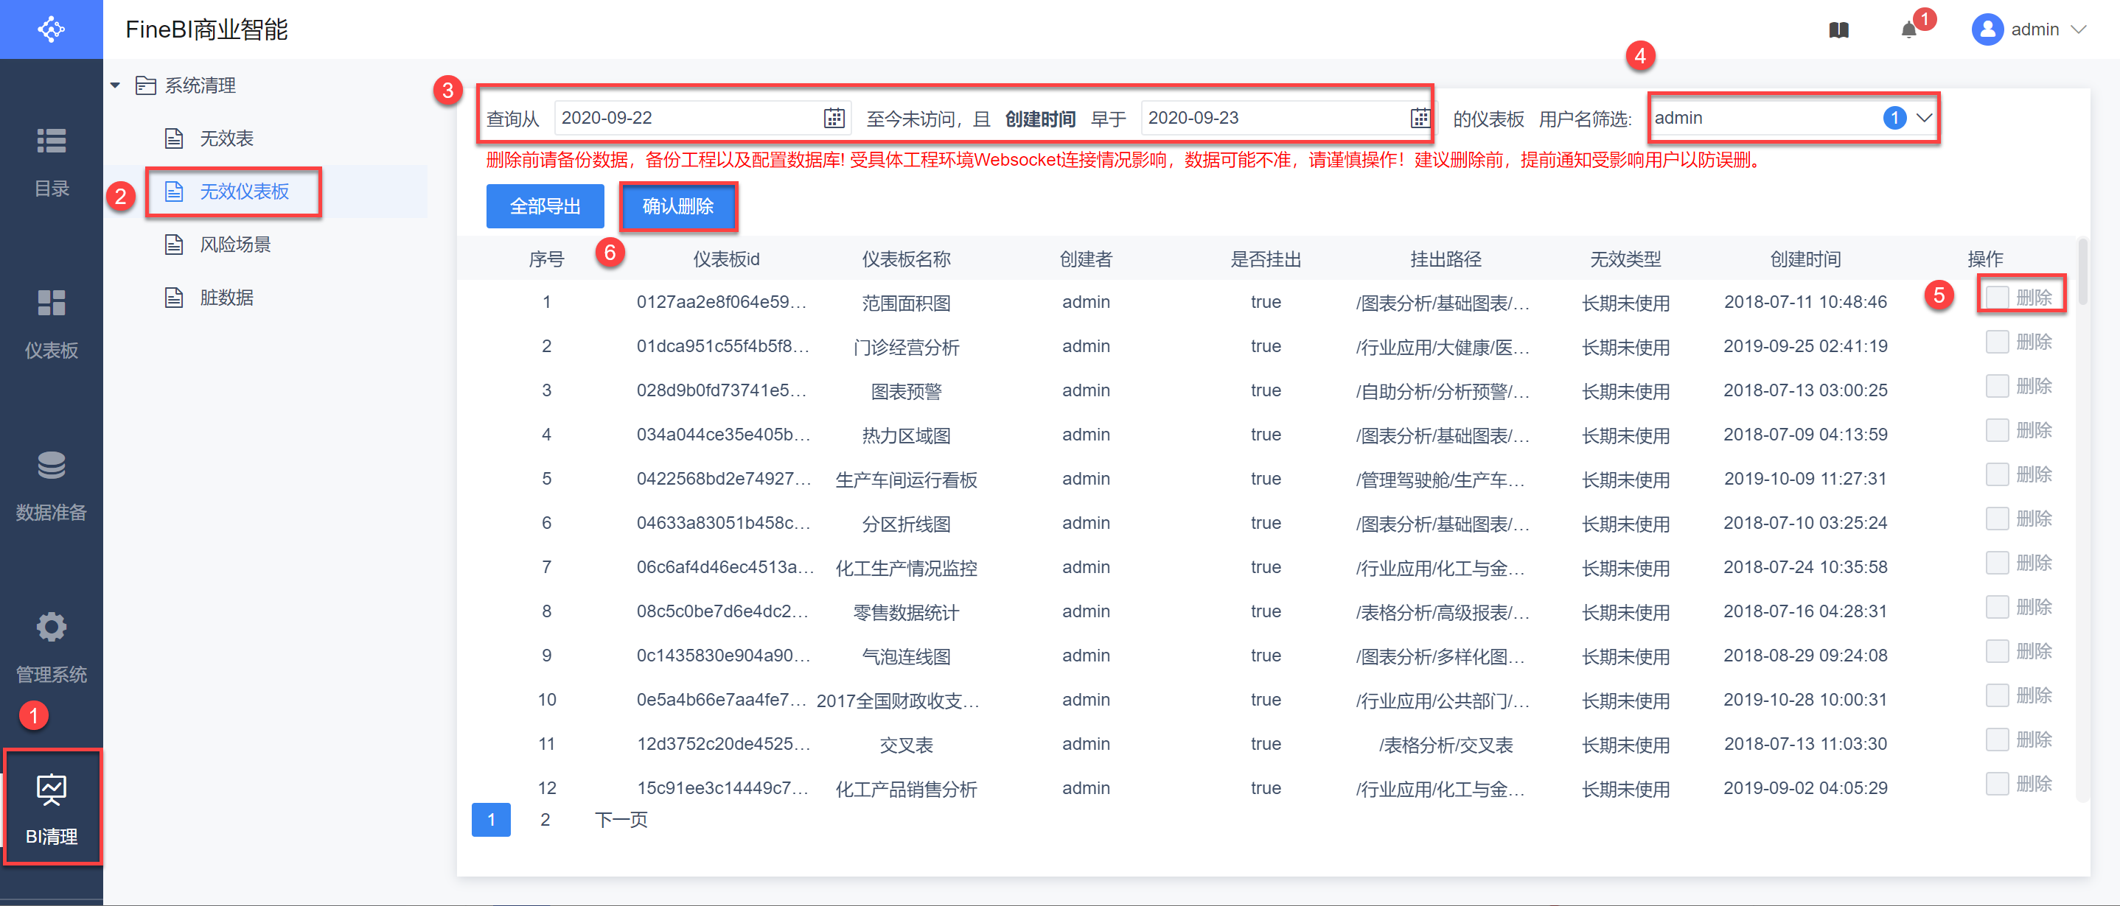The image size is (2120, 906).
Task: Select 风险场景 in the tree
Action: [x=234, y=244]
